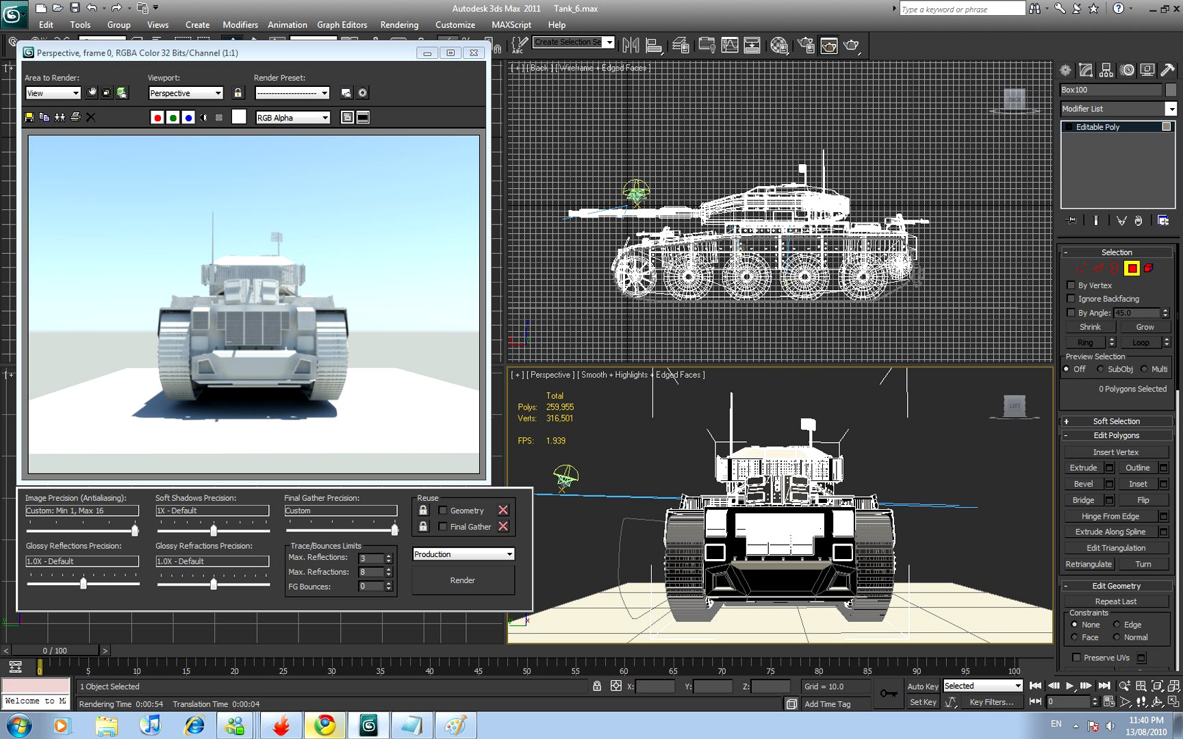The width and height of the screenshot is (1183, 739).
Task: Enable the By Vertex selection option
Action: coord(1071,285)
